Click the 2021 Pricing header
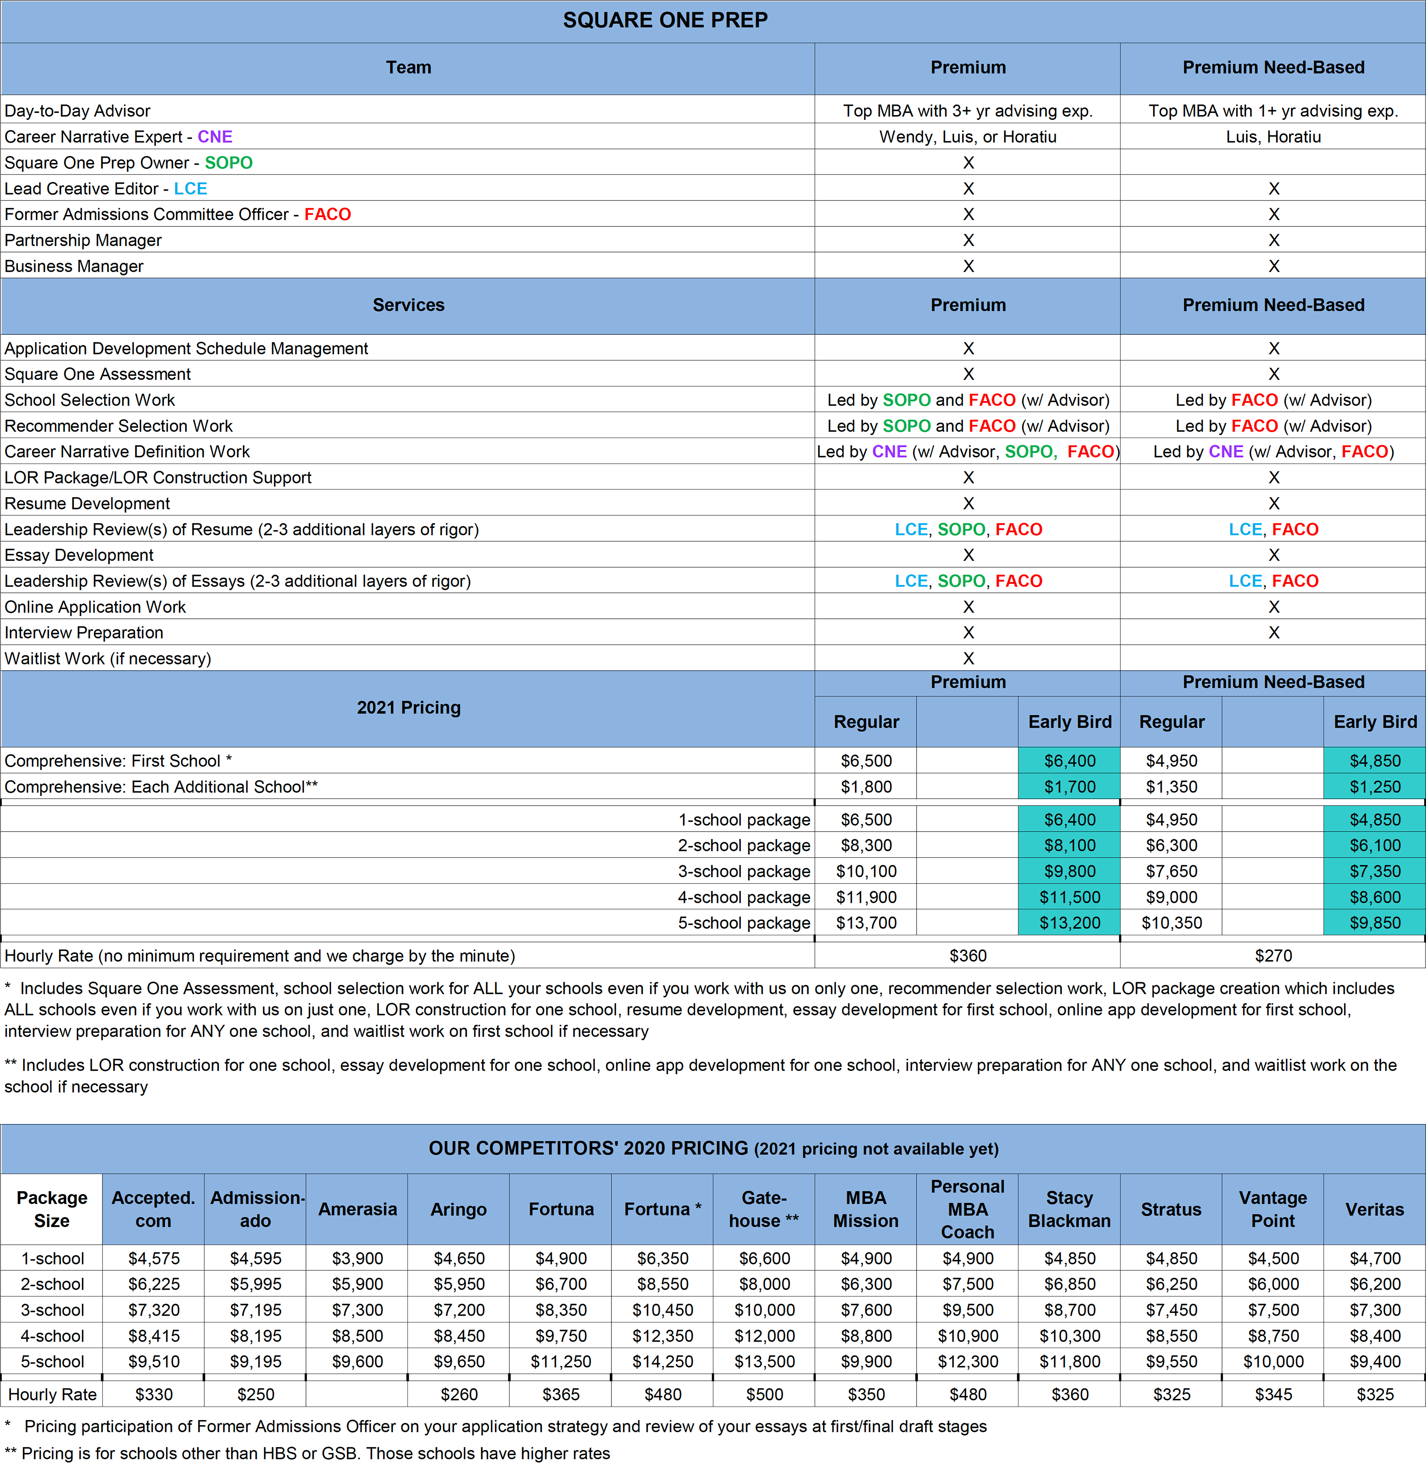1426x1476 pixels. pos(408,707)
